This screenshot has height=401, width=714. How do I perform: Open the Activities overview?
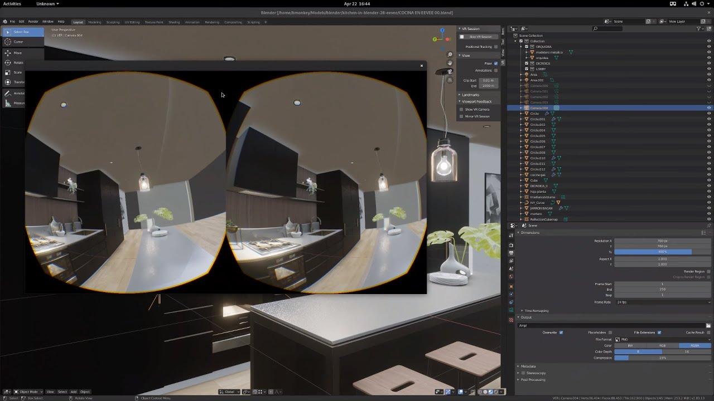pos(11,3)
